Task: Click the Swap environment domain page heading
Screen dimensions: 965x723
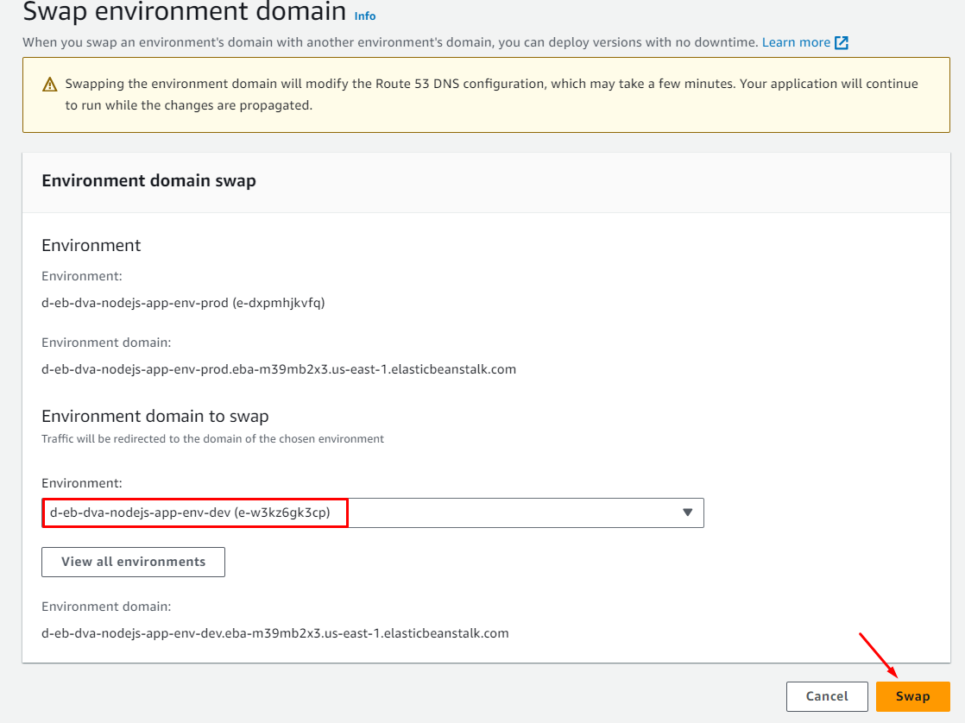Action: tap(184, 13)
